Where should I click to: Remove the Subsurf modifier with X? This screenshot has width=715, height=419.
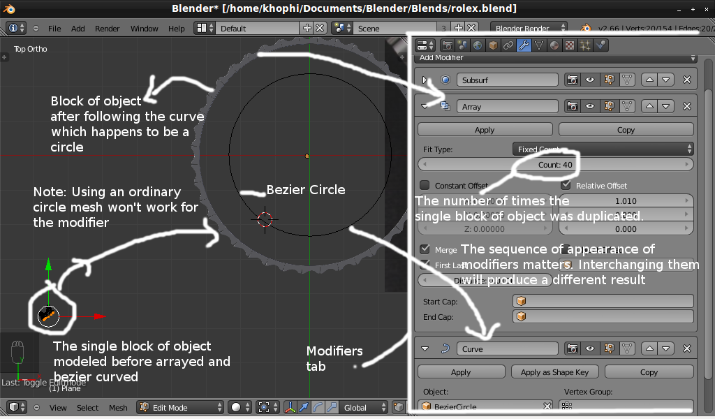coord(686,80)
